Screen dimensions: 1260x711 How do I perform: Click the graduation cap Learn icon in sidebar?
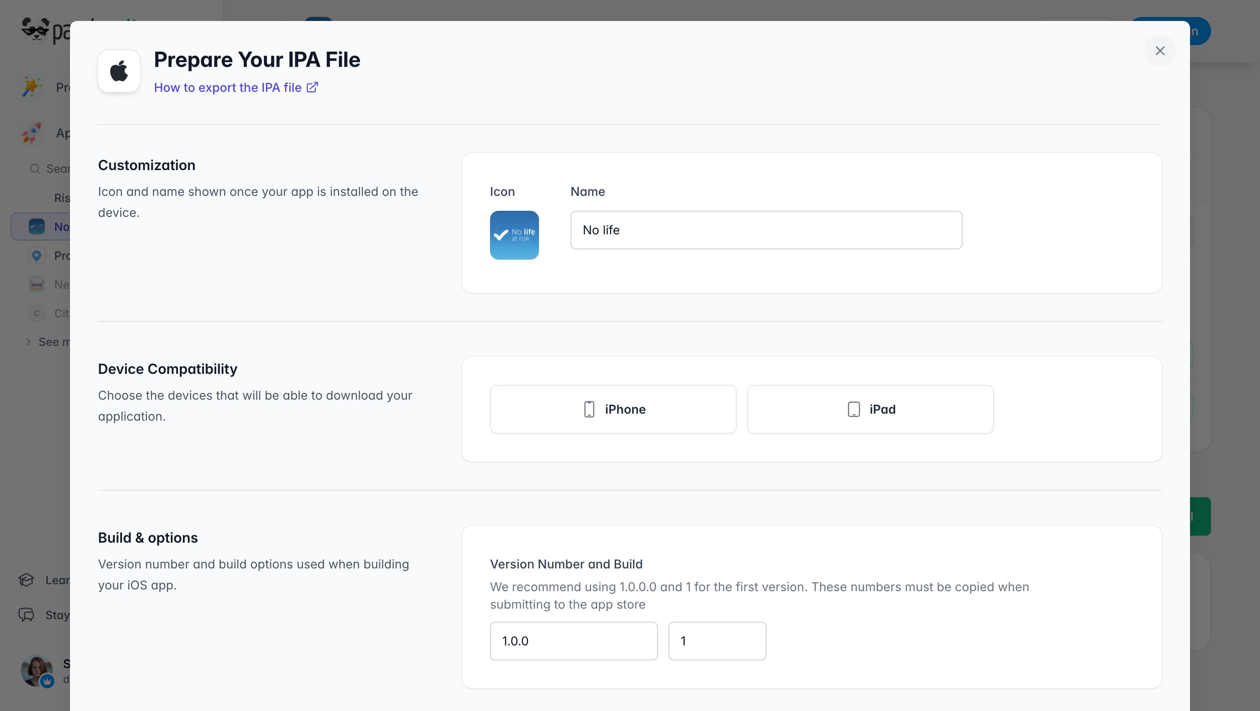(x=26, y=580)
